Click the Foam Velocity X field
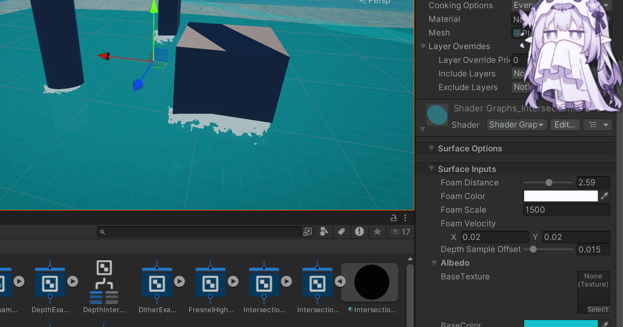This screenshot has width=623, height=327. click(x=495, y=237)
